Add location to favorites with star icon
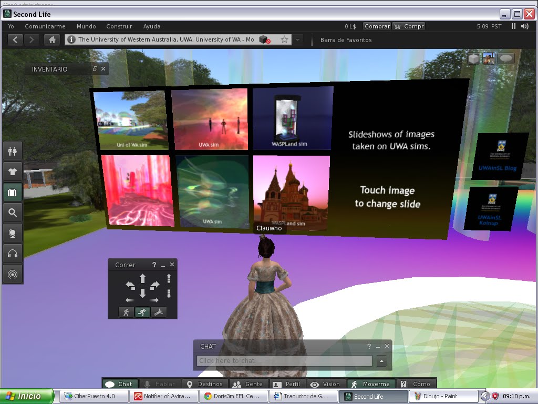The width and height of the screenshot is (538, 404). coord(284,39)
